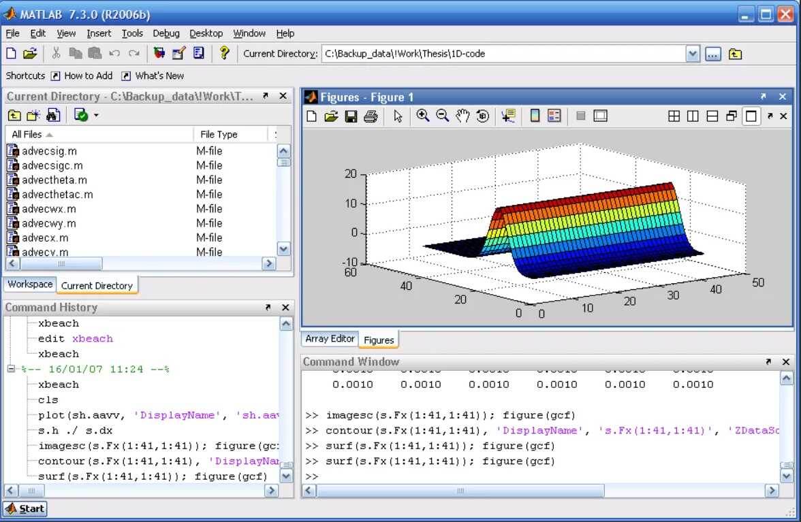This screenshot has width=801, height=522.
Task: Browse for folder with the ellipsis button
Action: tap(713, 54)
